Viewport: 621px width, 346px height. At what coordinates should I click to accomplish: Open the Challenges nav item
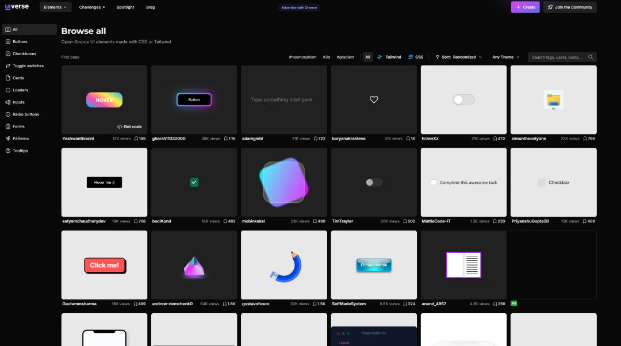92,7
